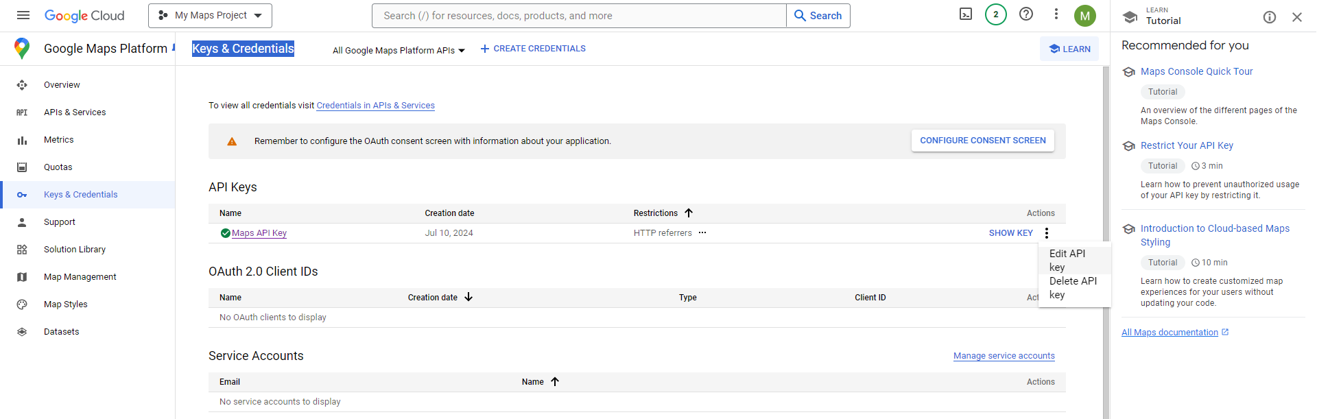Choose Edit API key from menu
The image size is (1317, 419).
click(1074, 261)
